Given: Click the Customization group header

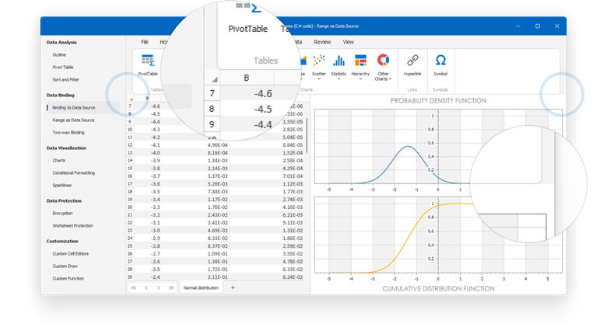Looking at the screenshot, I should (x=62, y=242).
